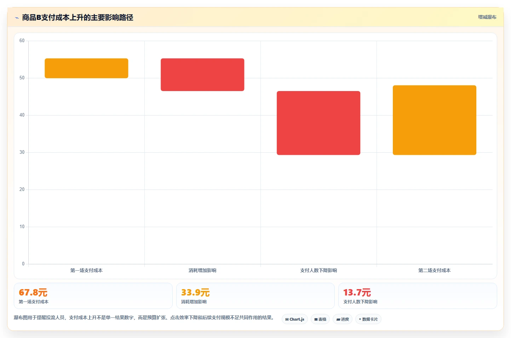Click the y-axis value 10
511x338 pixels.
(x=22, y=227)
